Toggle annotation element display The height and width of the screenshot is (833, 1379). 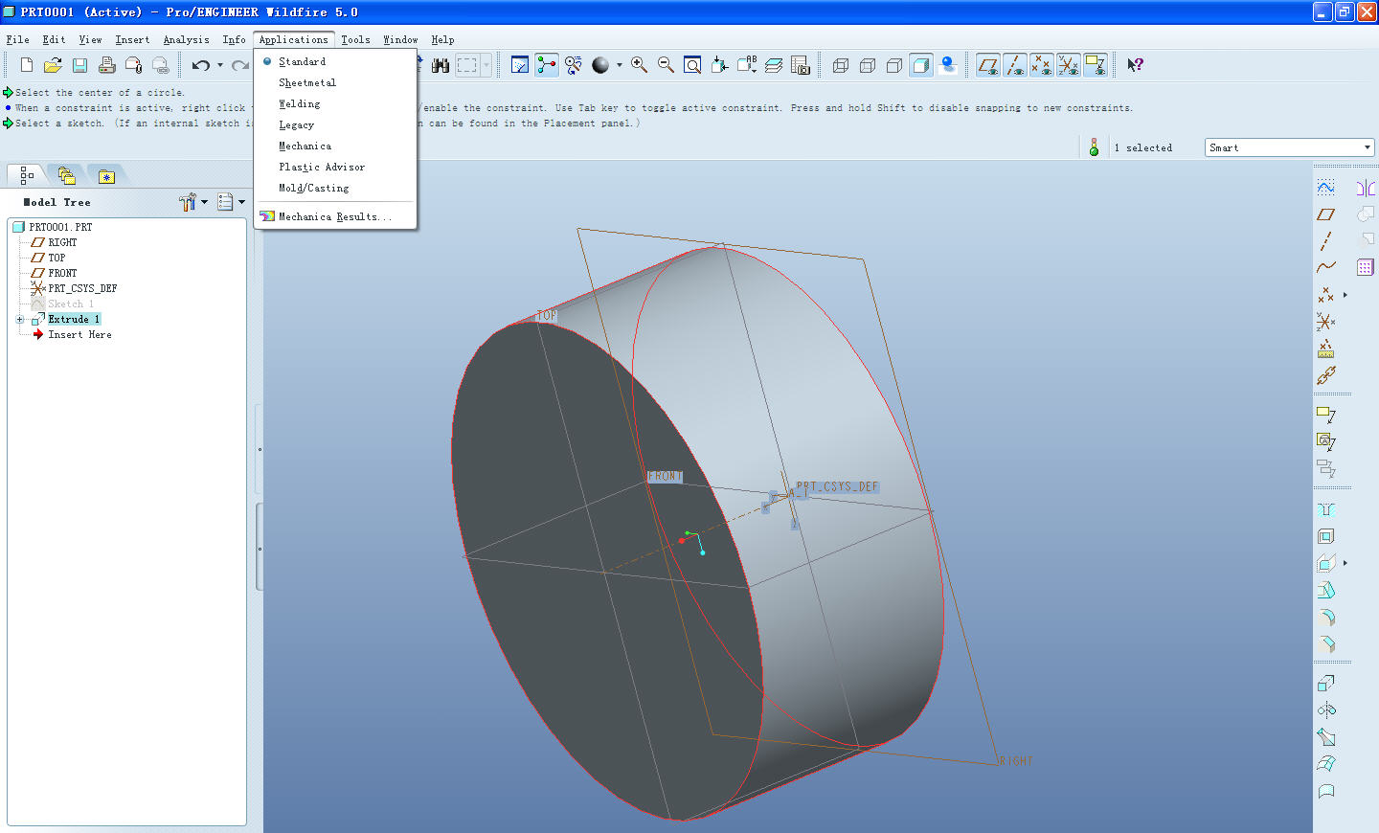click(1096, 65)
